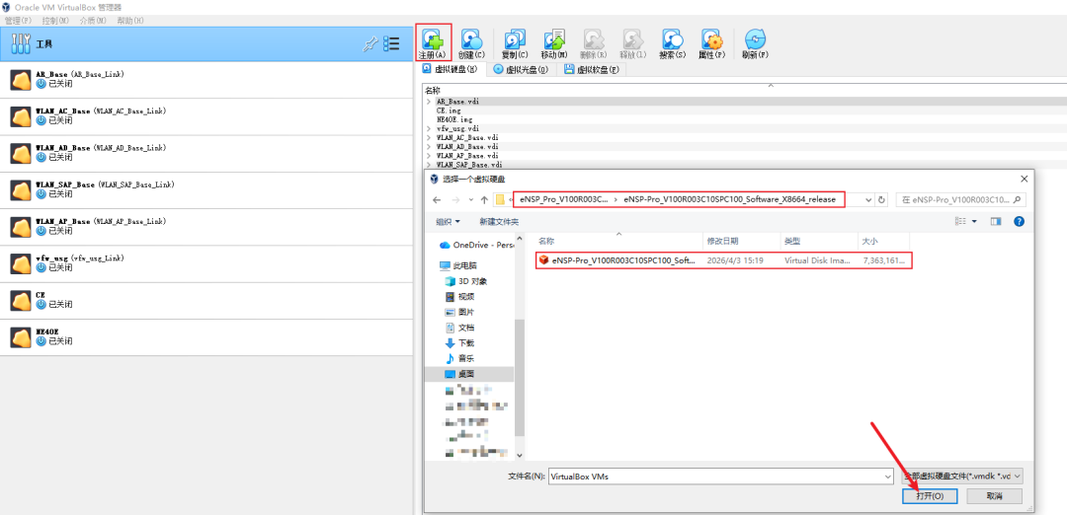
Task: Click the 文件名 input field
Action: (x=714, y=477)
